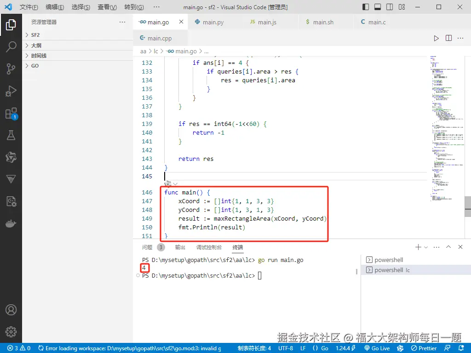471x353 pixels.
Task: Run the Go file with play button
Action: 436,39
